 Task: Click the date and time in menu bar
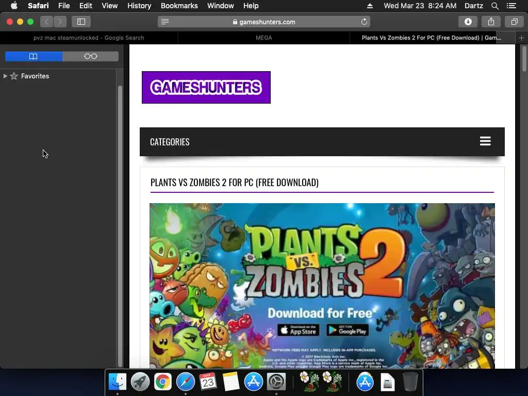420,6
